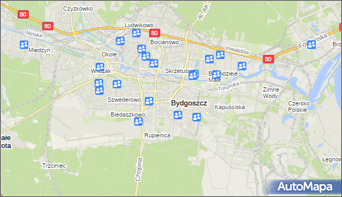This screenshot has height=197, width=342.
Task: Click the Toruńska street label
Action: (229, 86)
